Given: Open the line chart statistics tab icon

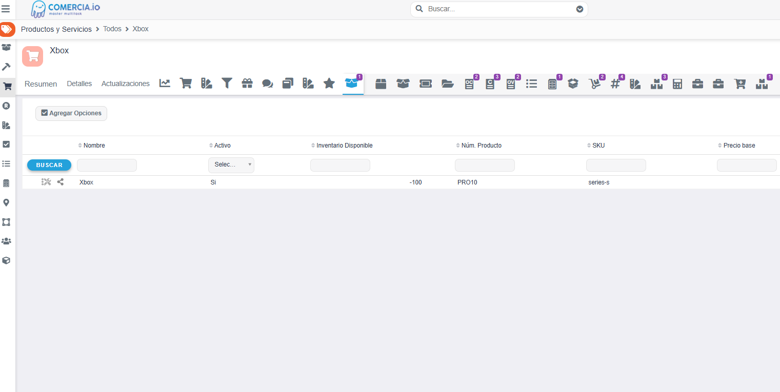Looking at the screenshot, I should (x=165, y=83).
